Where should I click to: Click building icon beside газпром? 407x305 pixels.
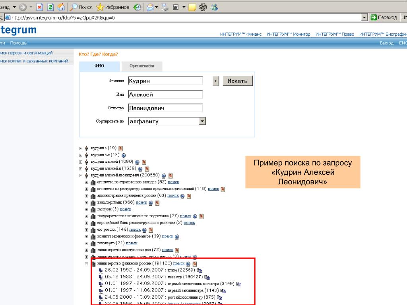(93, 210)
